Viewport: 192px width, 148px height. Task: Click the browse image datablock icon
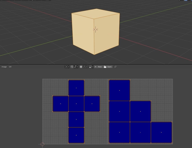coord(91,67)
